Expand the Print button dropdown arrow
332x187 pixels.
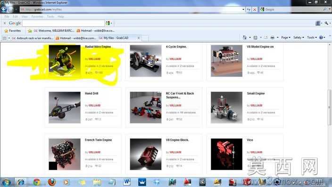click(x=278, y=37)
